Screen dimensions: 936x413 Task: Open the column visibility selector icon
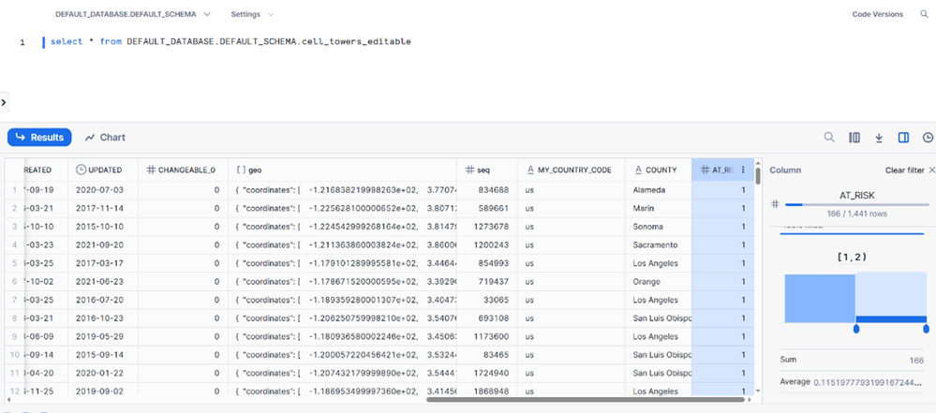[x=854, y=138]
